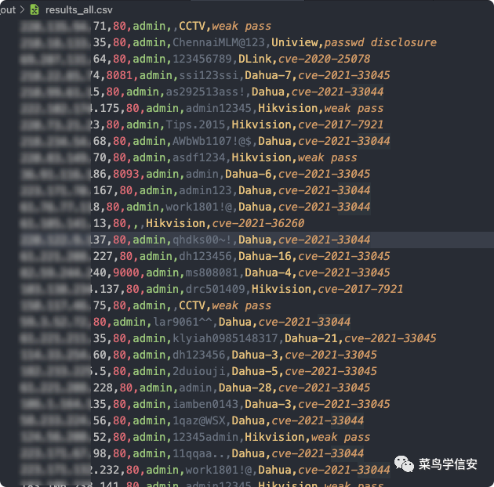Click the '227' IP fragment

[103, 256]
